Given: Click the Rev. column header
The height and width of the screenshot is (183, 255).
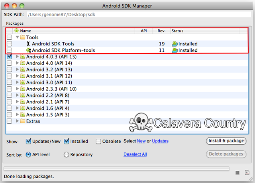Looking at the screenshot, I should (162, 31).
